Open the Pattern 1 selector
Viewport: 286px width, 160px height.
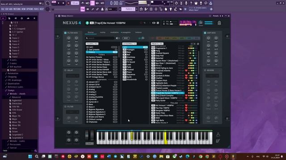pos(129,9)
